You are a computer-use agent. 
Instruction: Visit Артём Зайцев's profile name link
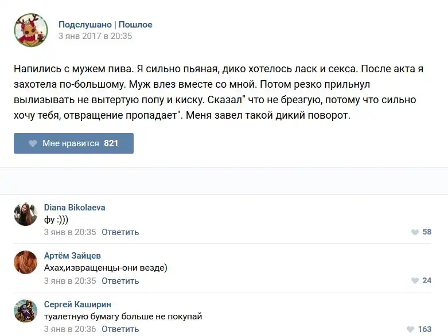(72, 256)
